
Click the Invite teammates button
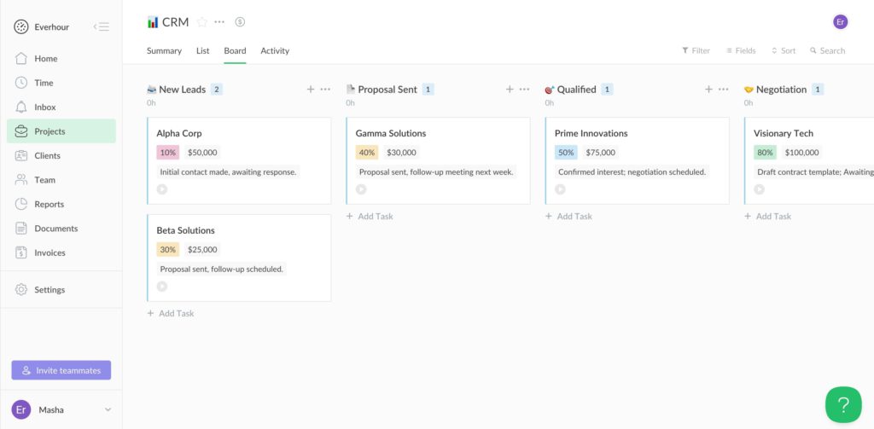[61, 370]
